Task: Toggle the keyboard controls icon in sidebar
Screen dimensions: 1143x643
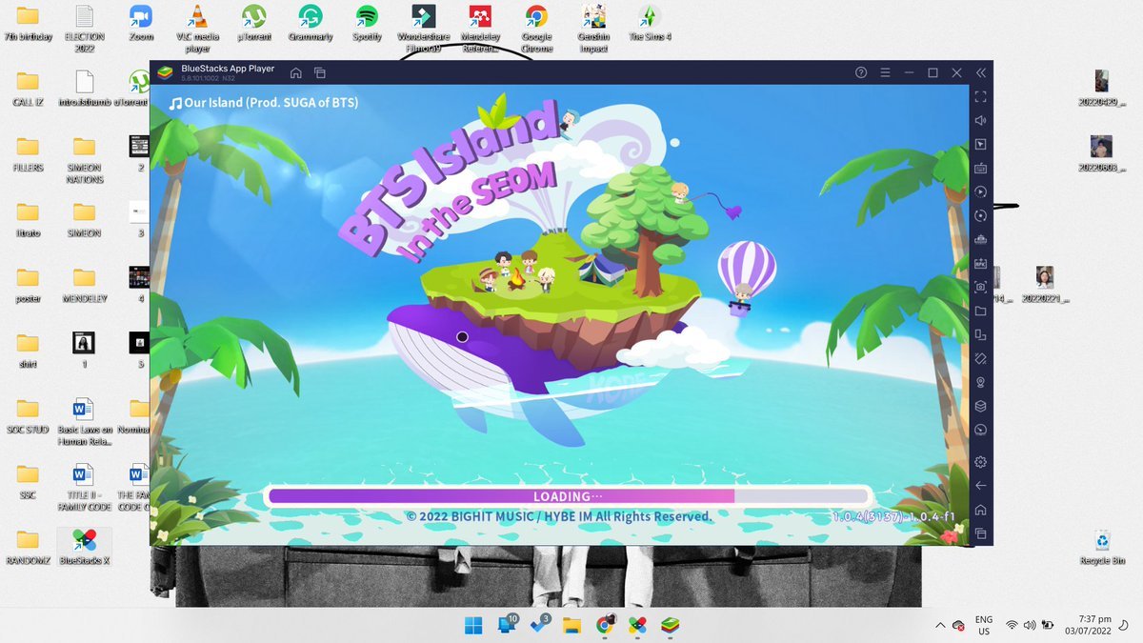Action: click(980, 169)
